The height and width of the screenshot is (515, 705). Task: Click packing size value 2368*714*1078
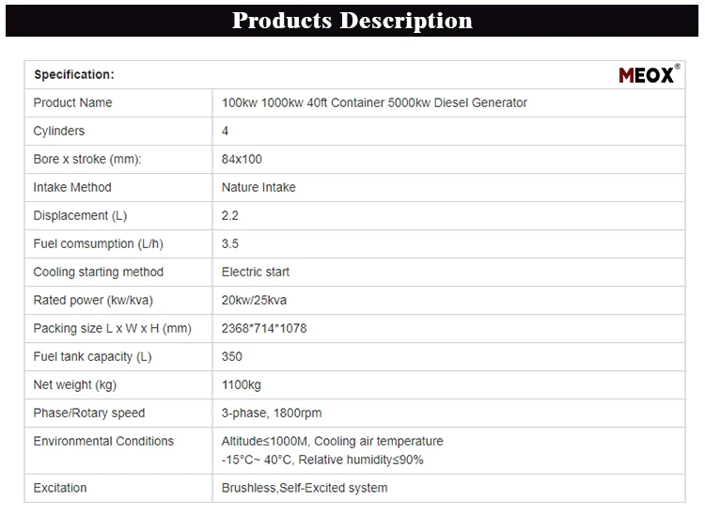(x=264, y=328)
